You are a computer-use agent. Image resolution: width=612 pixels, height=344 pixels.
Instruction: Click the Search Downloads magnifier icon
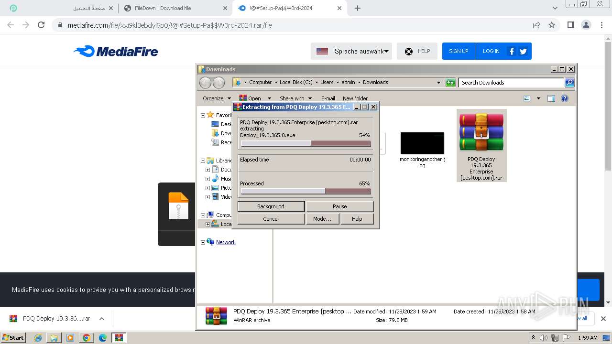(x=569, y=83)
